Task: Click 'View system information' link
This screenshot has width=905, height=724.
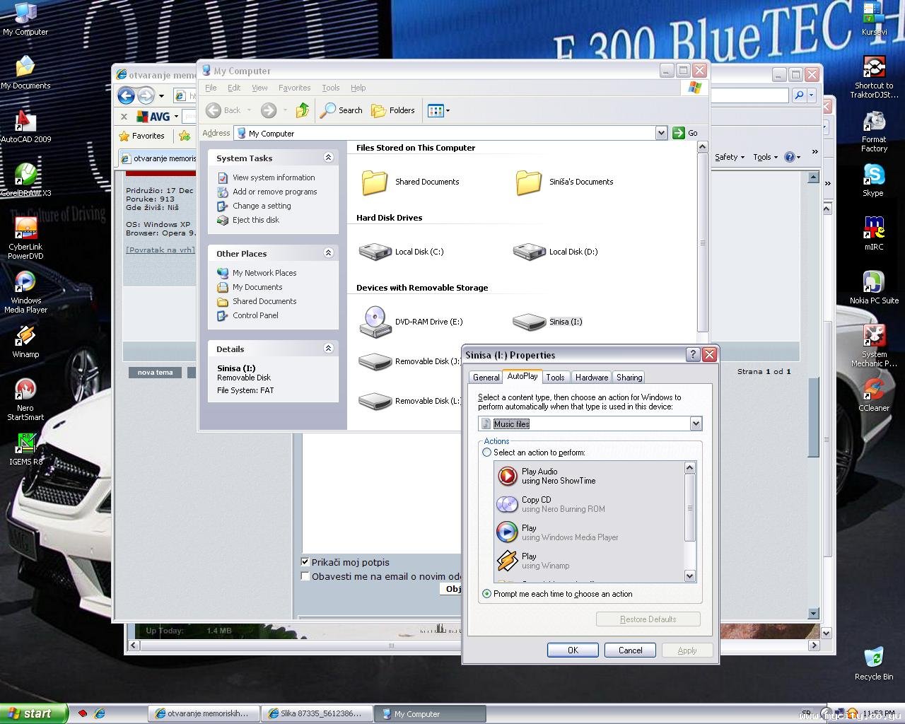Action: [x=274, y=177]
